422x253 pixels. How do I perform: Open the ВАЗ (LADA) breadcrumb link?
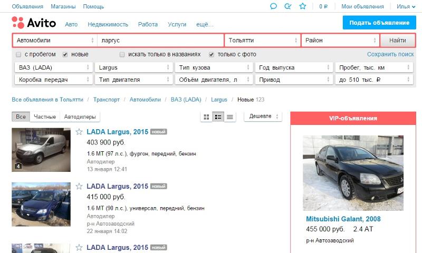[x=186, y=100]
